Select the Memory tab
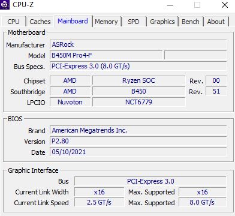Screen dimensions: 235x216 (106, 22)
